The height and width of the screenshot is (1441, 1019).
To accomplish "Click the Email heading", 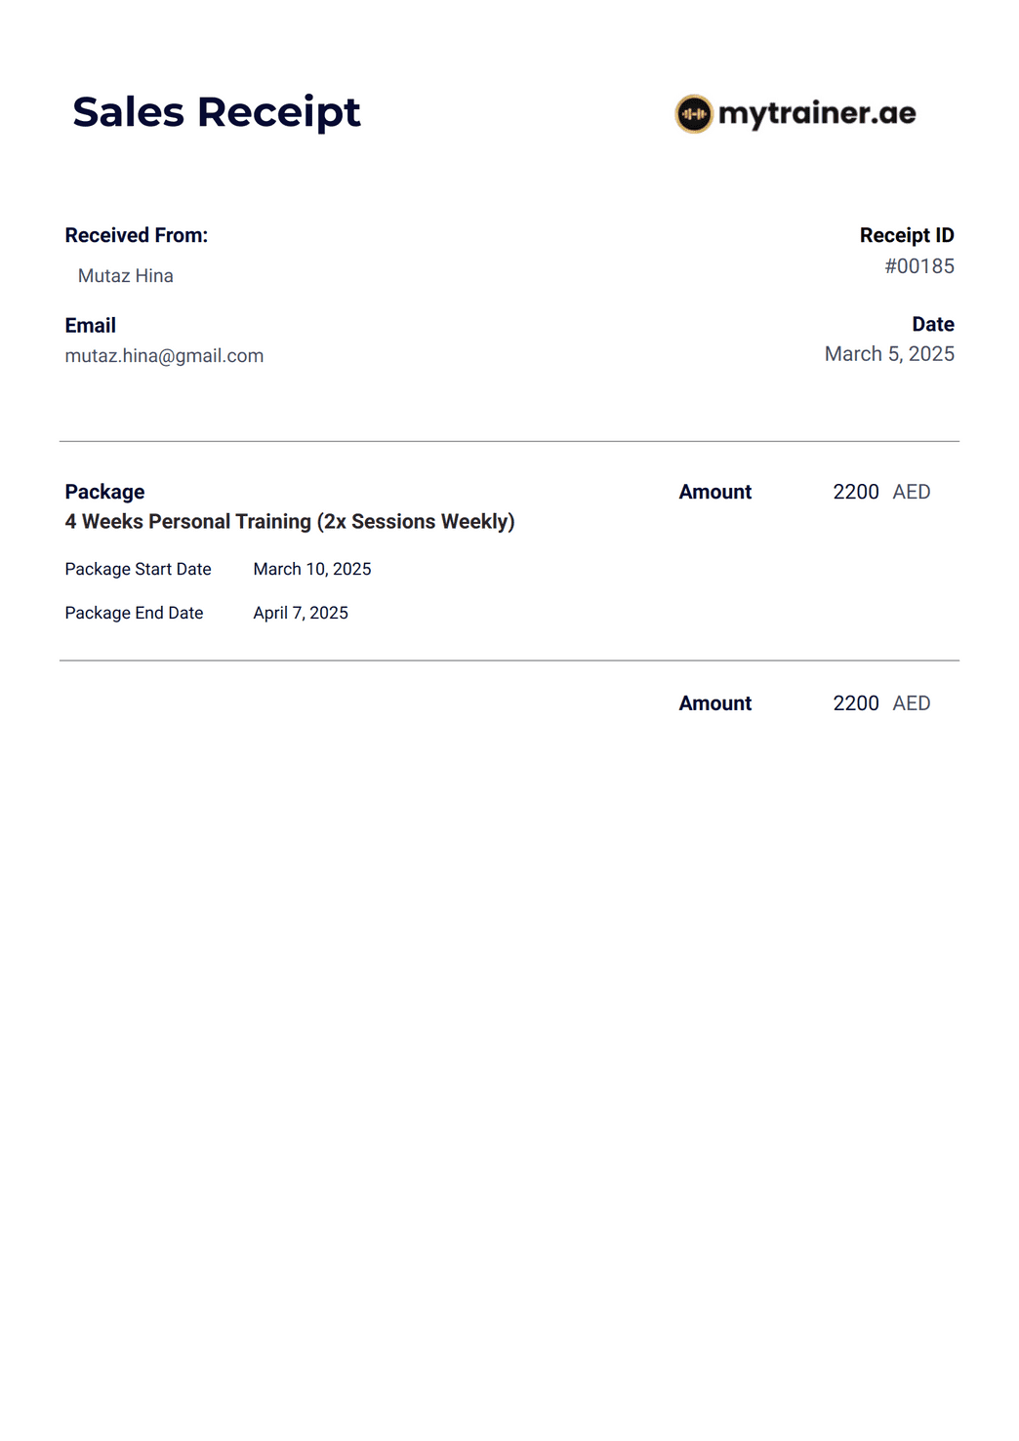I will [x=90, y=326].
